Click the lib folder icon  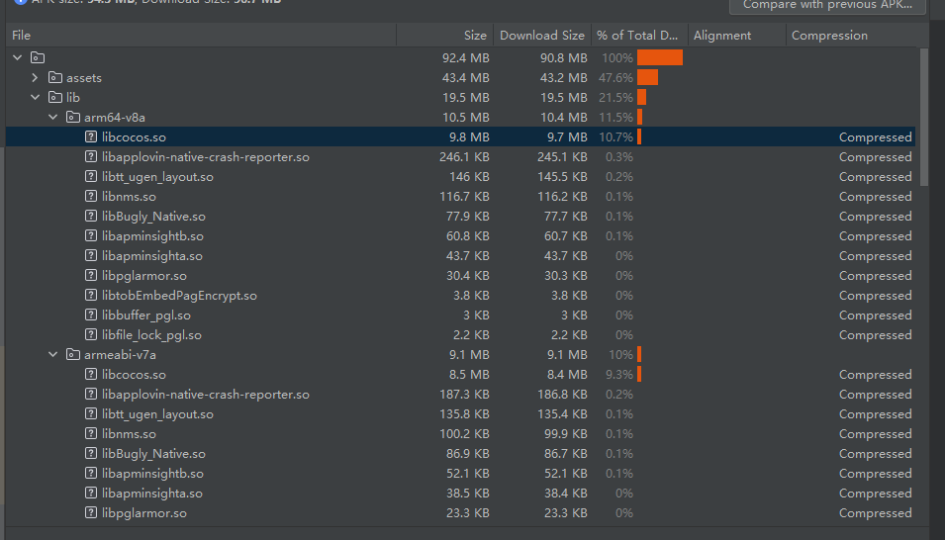click(55, 98)
